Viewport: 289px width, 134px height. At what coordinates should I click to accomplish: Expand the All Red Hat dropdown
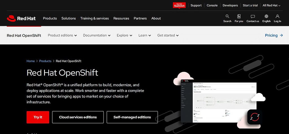[x=271, y=5]
